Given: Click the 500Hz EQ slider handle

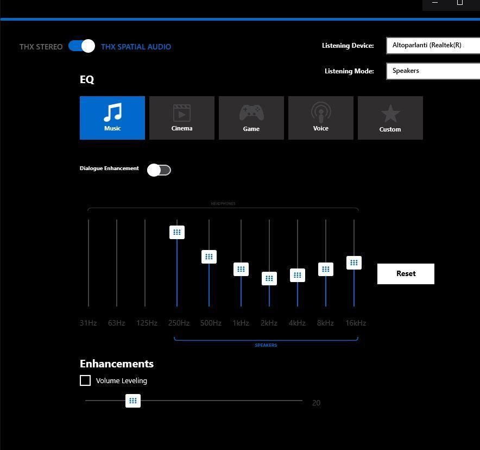Looking at the screenshot, I should pyautogui.click(x=209, y=257).
